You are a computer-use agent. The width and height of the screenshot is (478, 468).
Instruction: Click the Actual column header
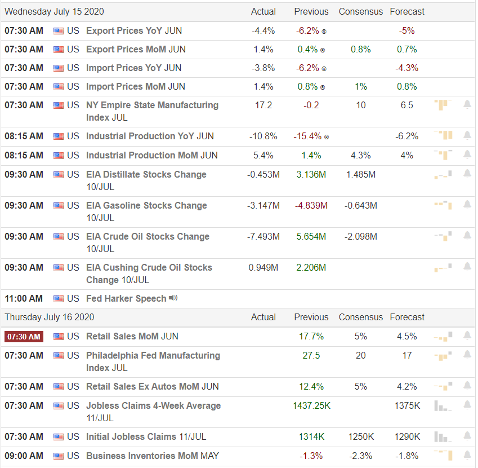tap(263, 11)
